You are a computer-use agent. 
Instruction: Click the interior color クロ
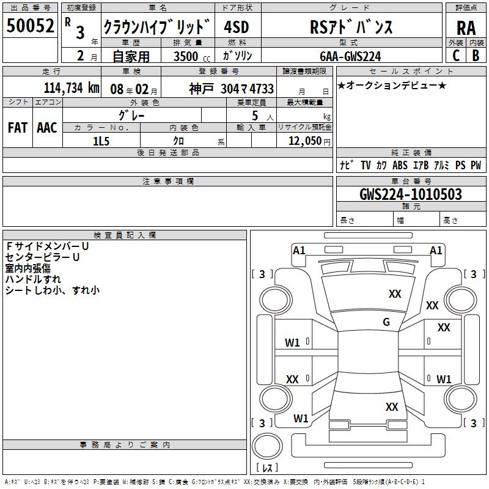[x=178, y=141]
